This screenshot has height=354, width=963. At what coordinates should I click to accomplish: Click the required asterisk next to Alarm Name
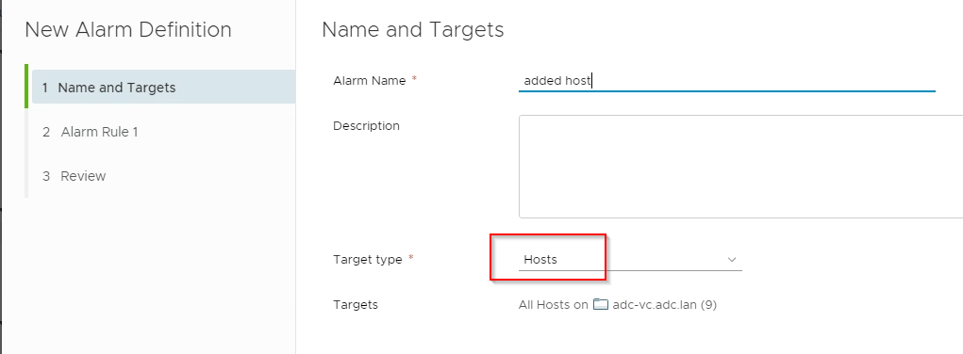(x=414, y=80)
